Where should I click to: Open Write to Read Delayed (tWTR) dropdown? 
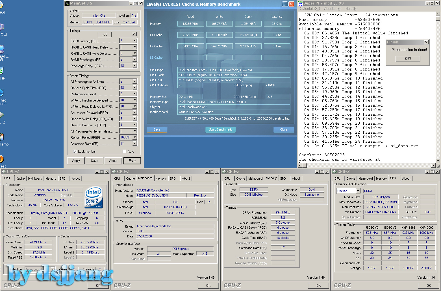tap(134, 106)
